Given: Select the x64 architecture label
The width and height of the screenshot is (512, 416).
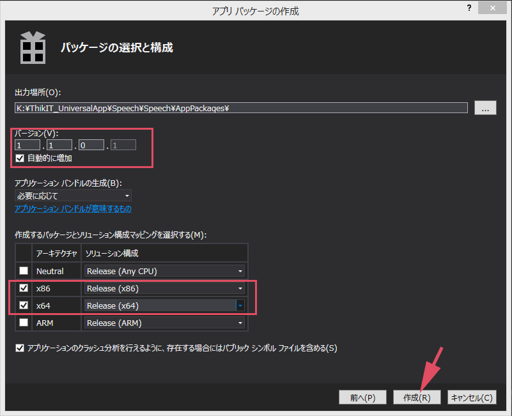Looking at the screenshot, I should (43, 305).
